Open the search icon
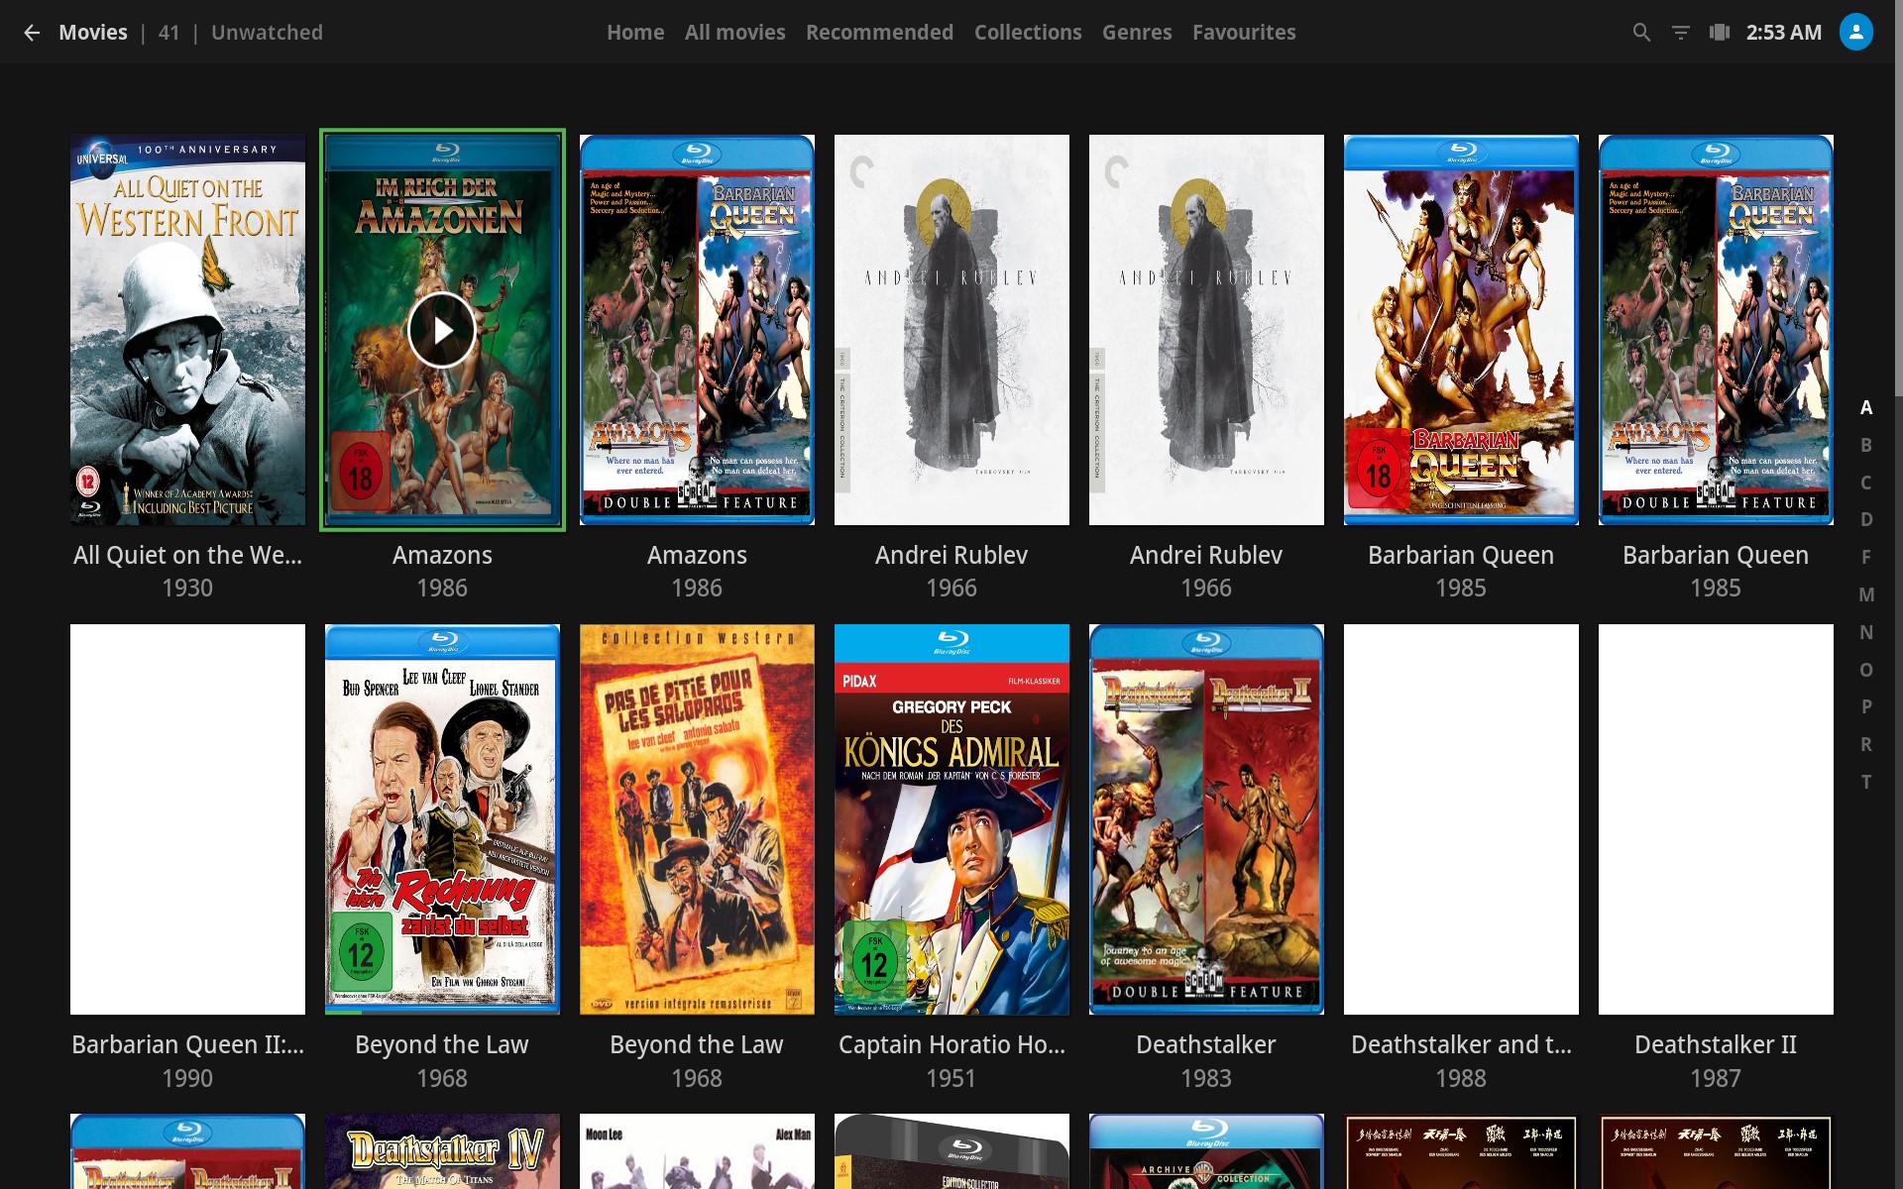The width and height of the screenshot is (1903, 1189). pos(1641,33)
